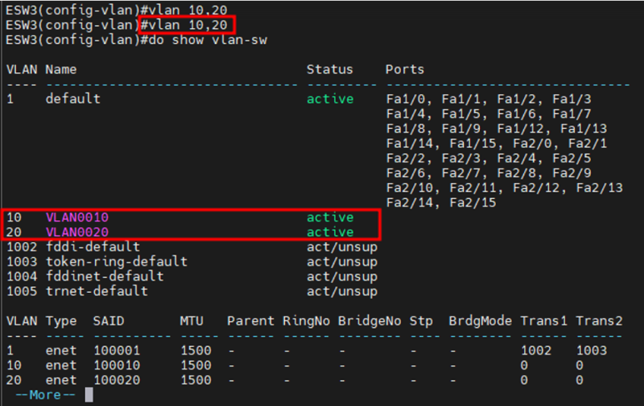Click the BridgeNo column header
The width and height of the screenshot is (644, 406).
370,320
